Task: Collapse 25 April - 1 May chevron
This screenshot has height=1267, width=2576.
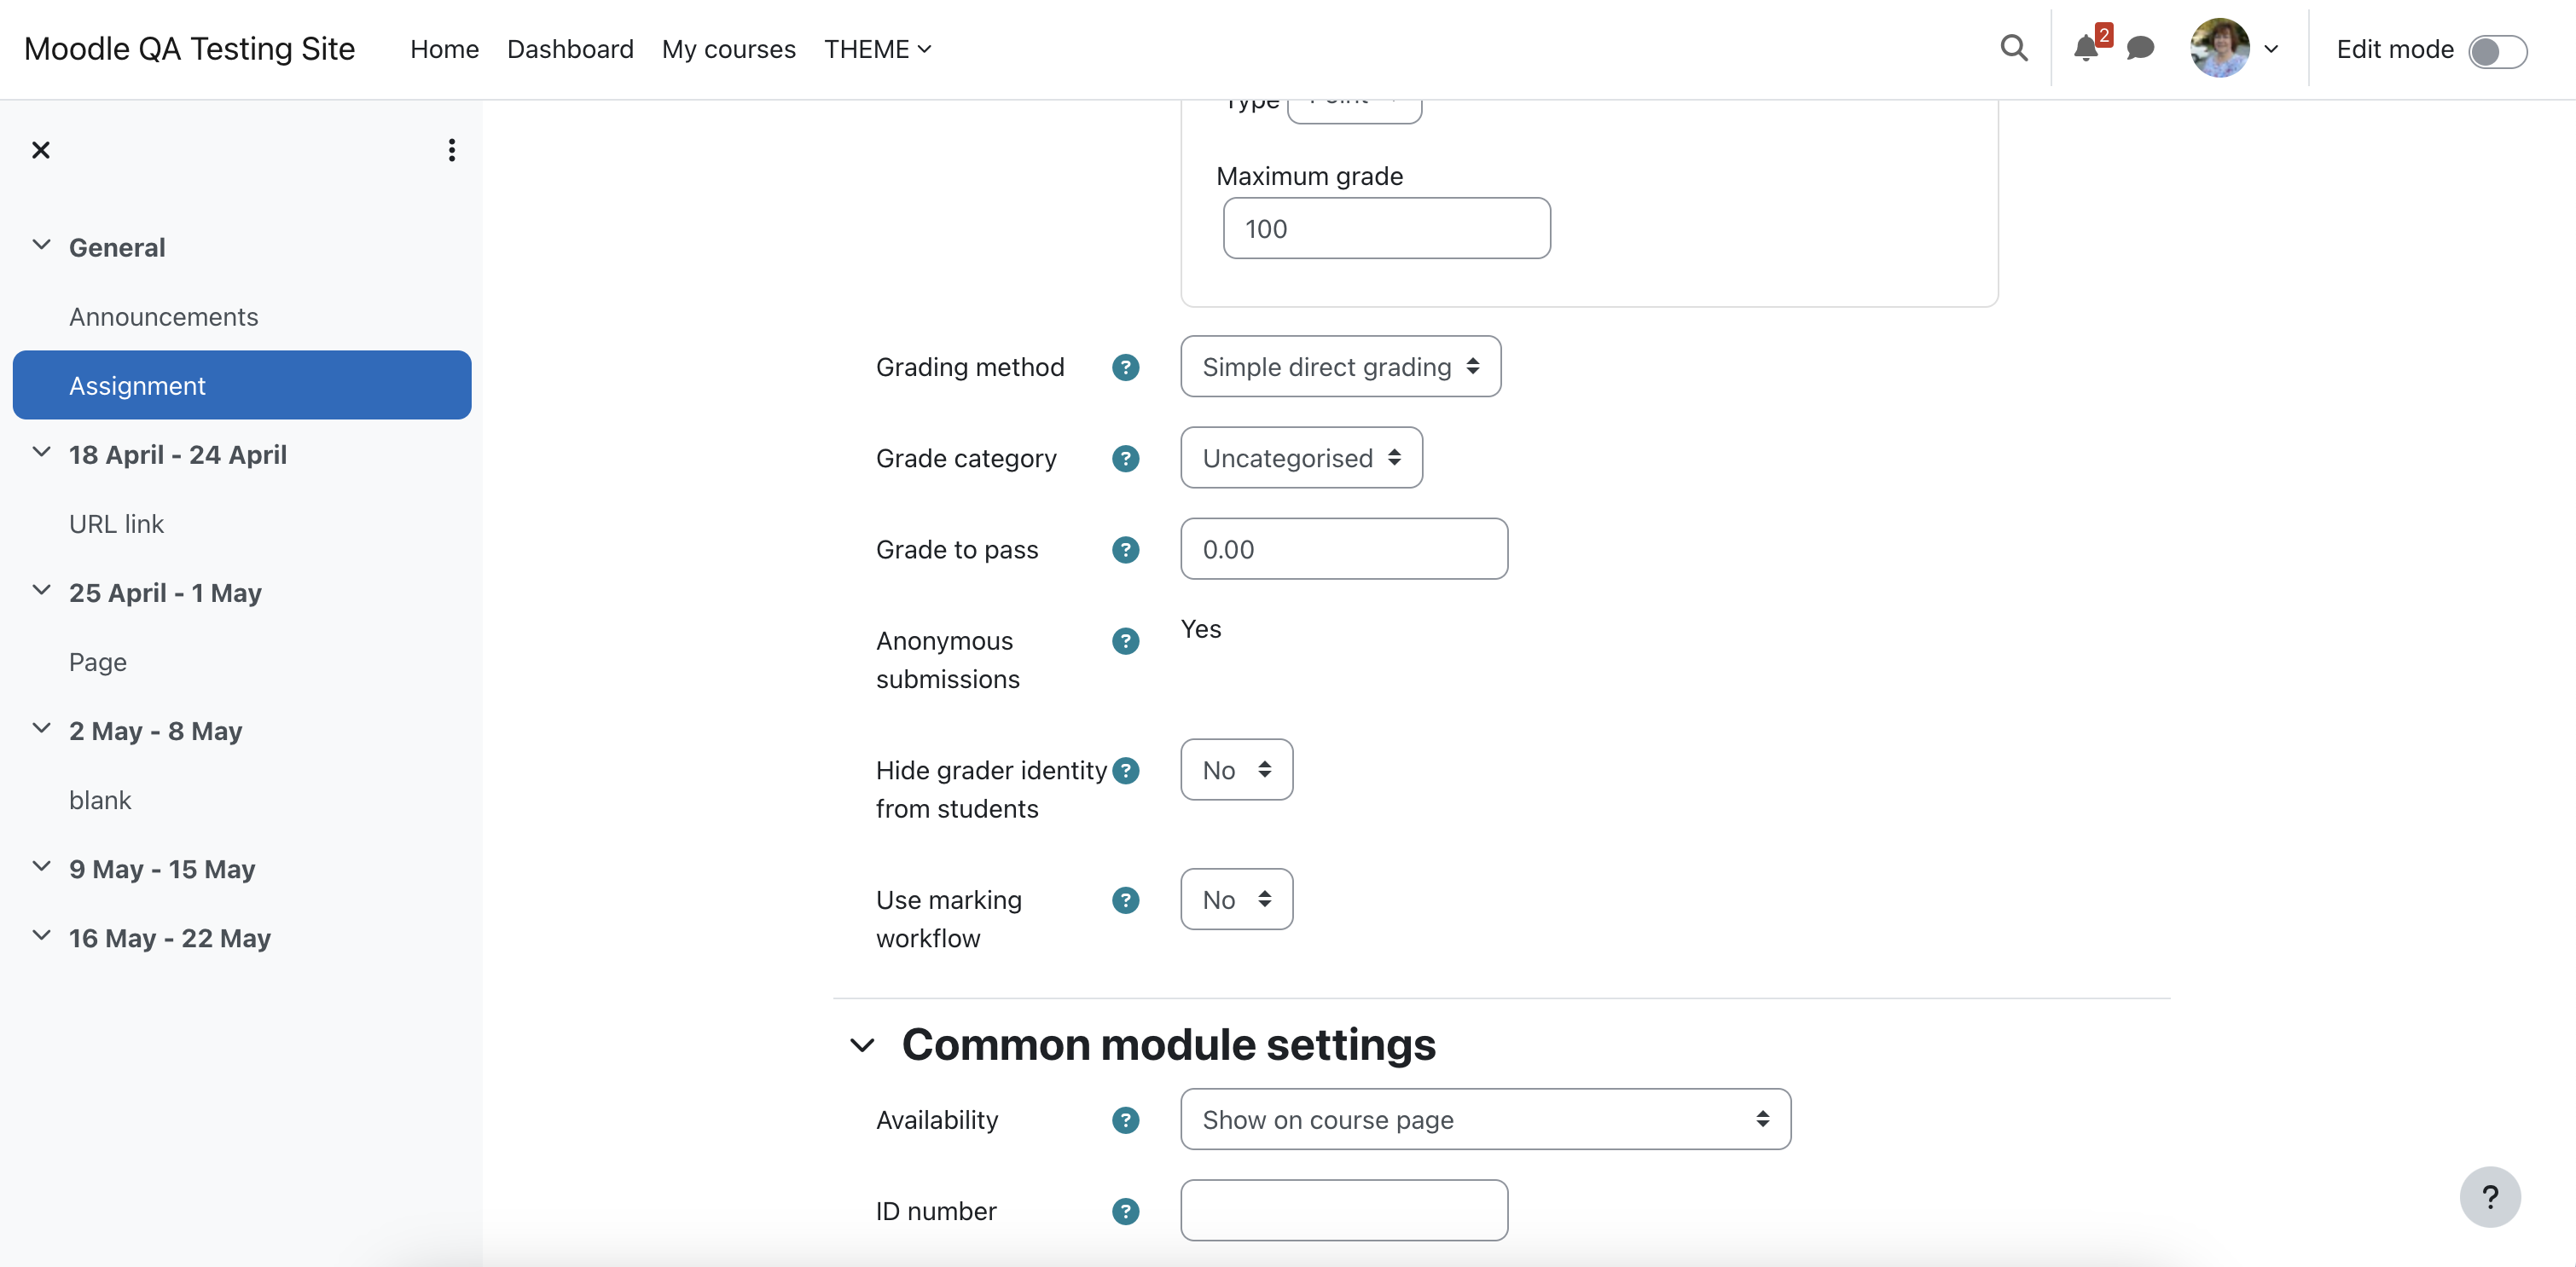Action: (x=41, y=589)
